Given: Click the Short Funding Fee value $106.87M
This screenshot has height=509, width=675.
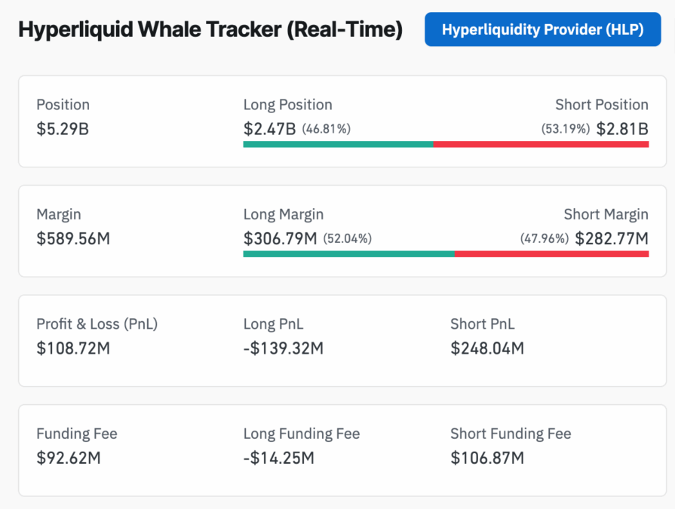Looking at the screenshot, I should click(486, 458).
